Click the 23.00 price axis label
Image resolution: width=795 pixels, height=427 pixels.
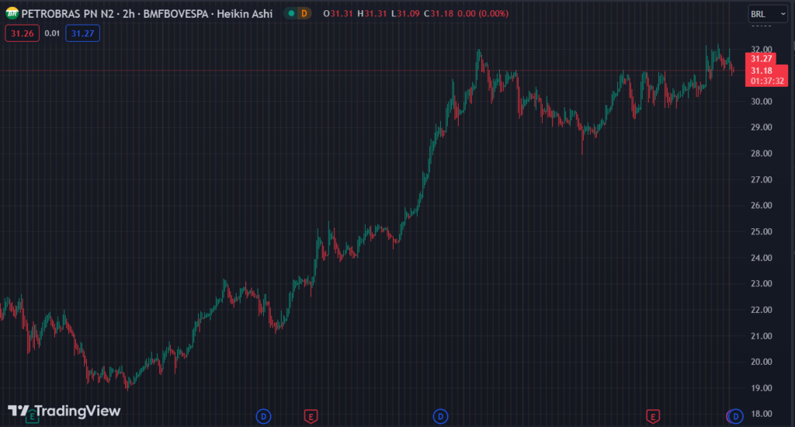pos(762,284)
